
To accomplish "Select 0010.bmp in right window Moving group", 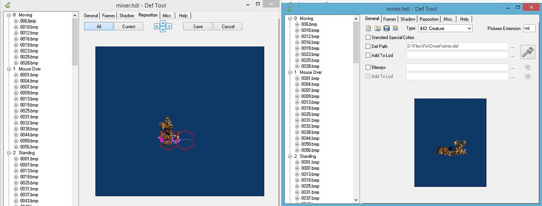I will pos(310,30).
